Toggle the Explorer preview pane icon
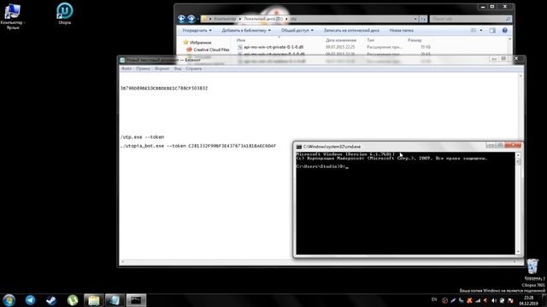 pyautogui.click(x=492, y=31)
